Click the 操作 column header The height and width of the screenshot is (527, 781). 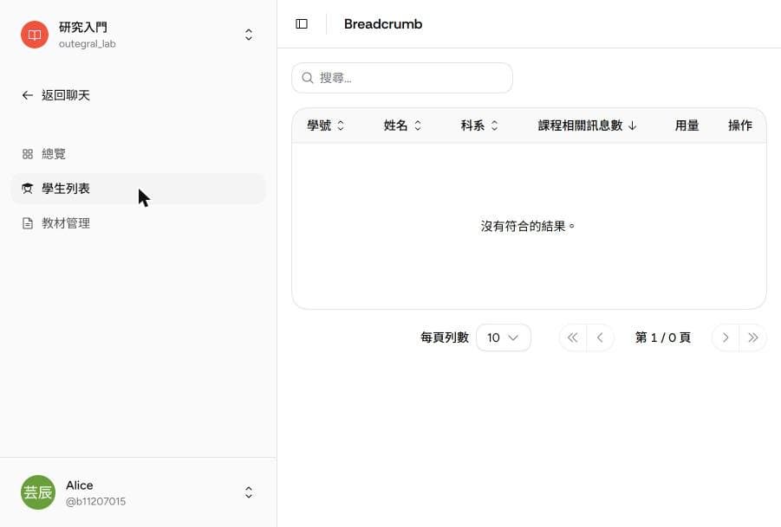pos(740,125)
